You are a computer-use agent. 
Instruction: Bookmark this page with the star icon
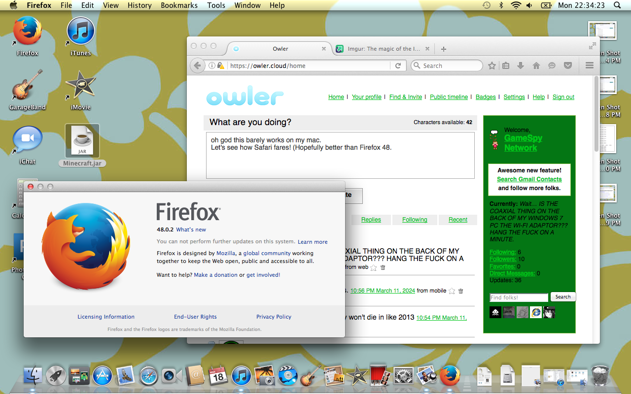pyautogui.click(x=492, y=66)
